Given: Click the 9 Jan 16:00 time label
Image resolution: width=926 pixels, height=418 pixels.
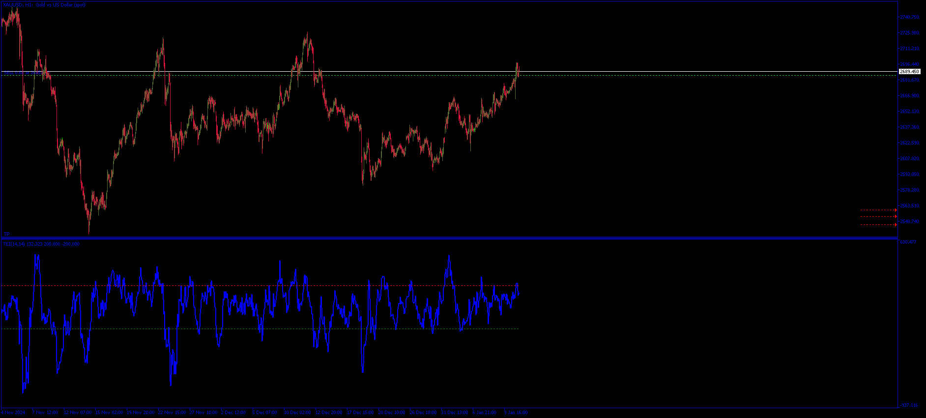Looking at the screenshot, I should click(x=516, y=413).
